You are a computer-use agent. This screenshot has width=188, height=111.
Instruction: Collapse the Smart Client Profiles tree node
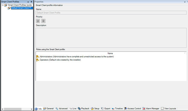3,5
